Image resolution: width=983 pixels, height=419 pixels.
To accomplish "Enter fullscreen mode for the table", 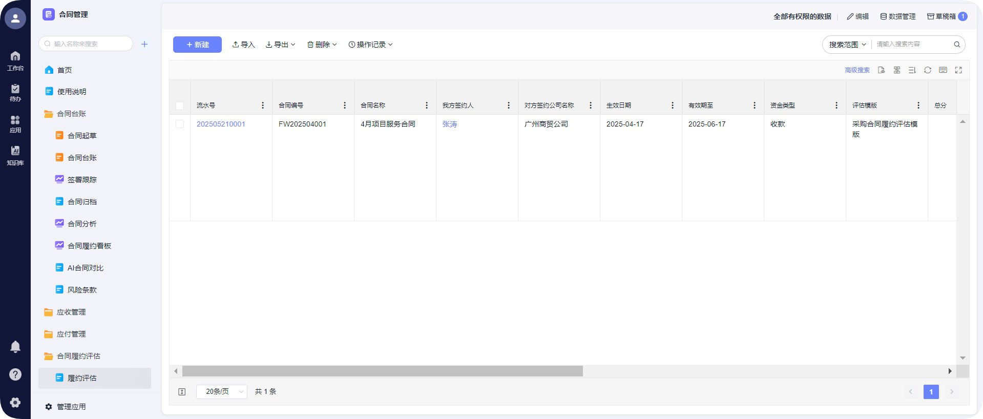I will (x=958, y=70).
